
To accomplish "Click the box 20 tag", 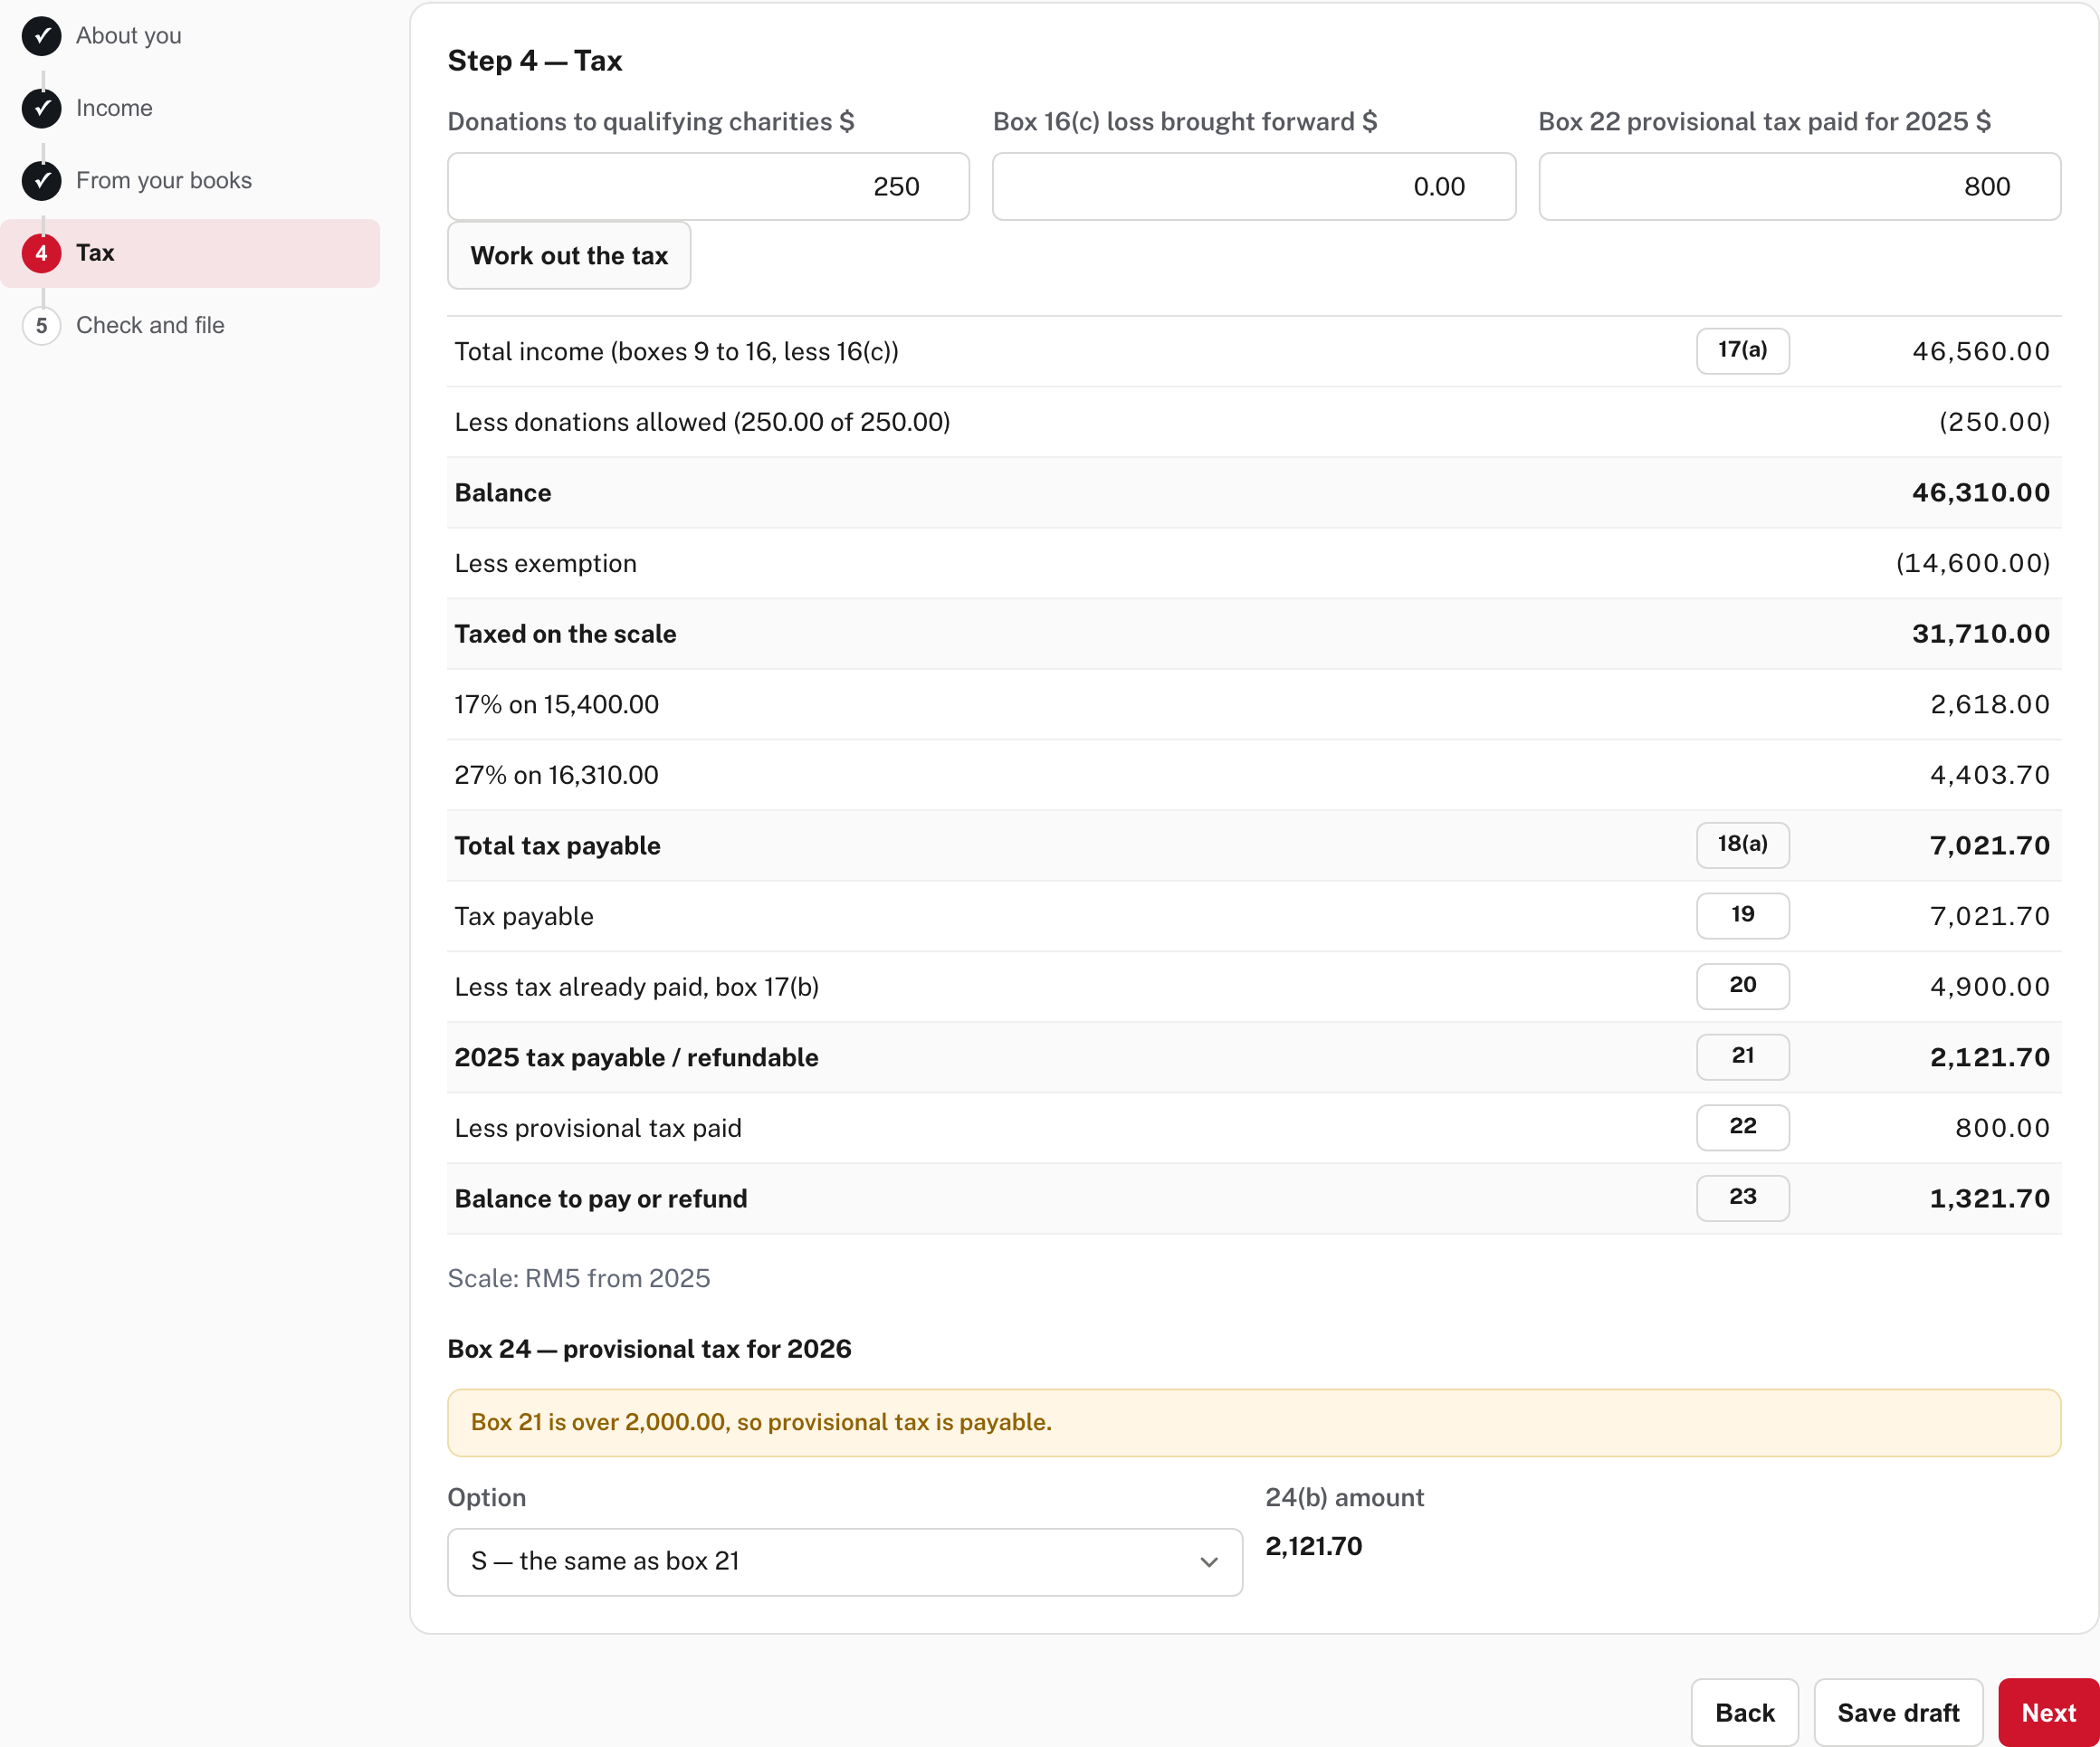I will click(1742, 986).
